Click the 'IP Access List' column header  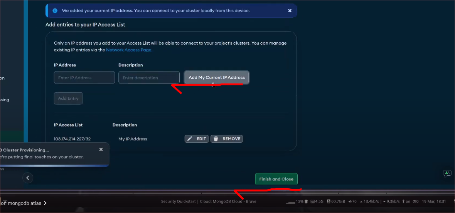[x=68, y=125]
